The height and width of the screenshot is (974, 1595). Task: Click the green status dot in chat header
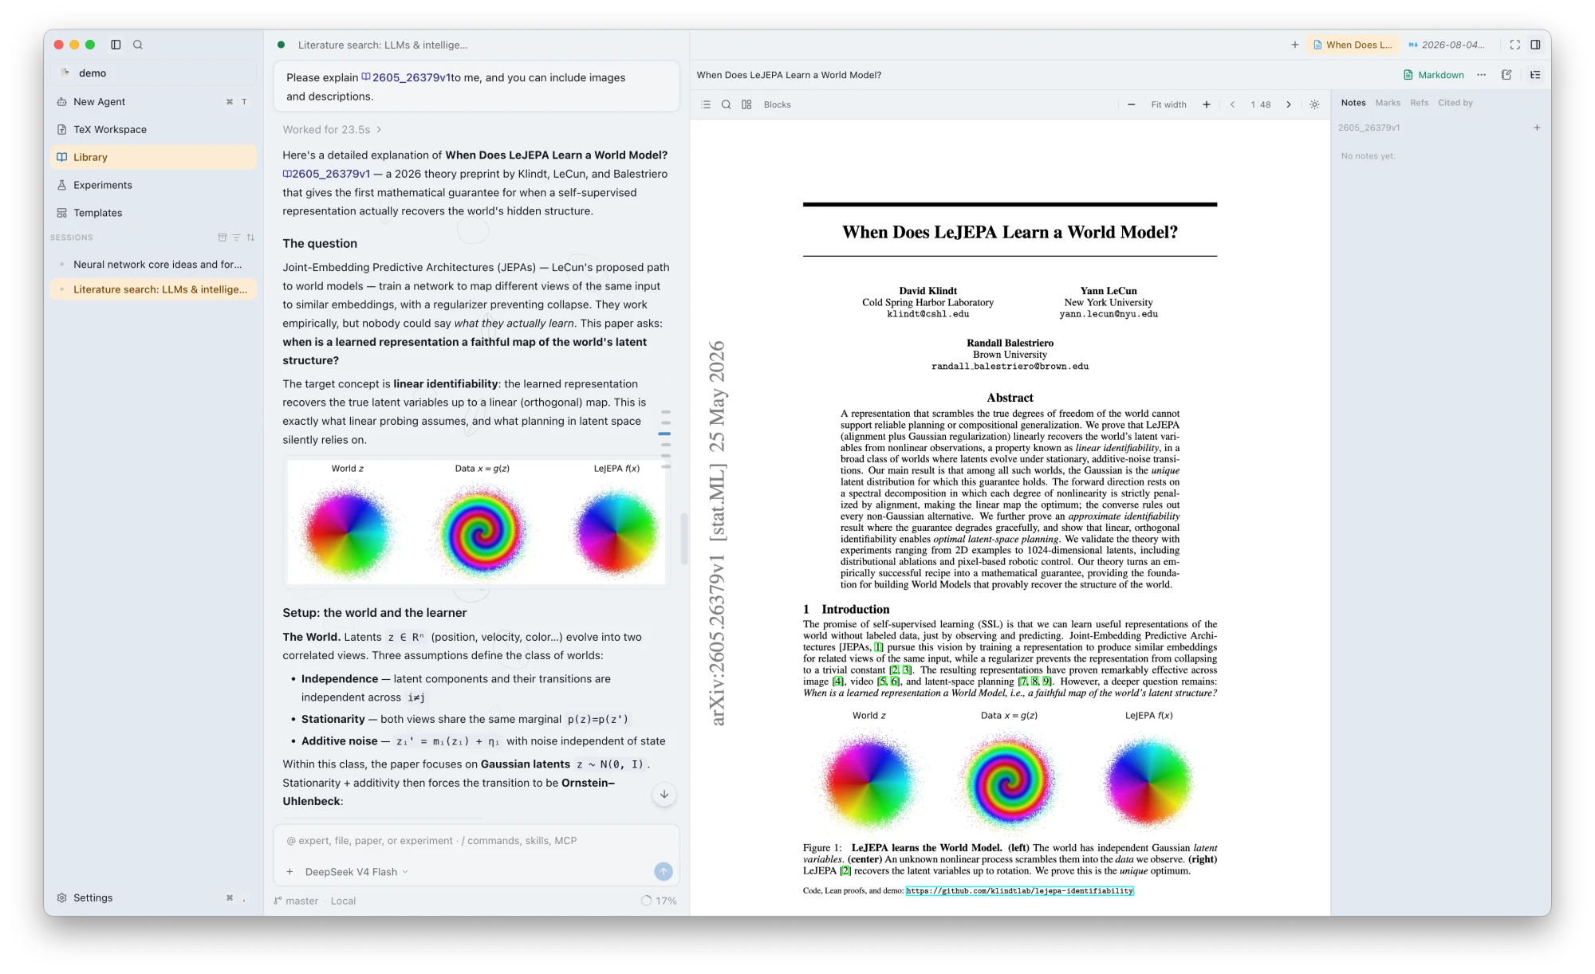pos(281,45)
